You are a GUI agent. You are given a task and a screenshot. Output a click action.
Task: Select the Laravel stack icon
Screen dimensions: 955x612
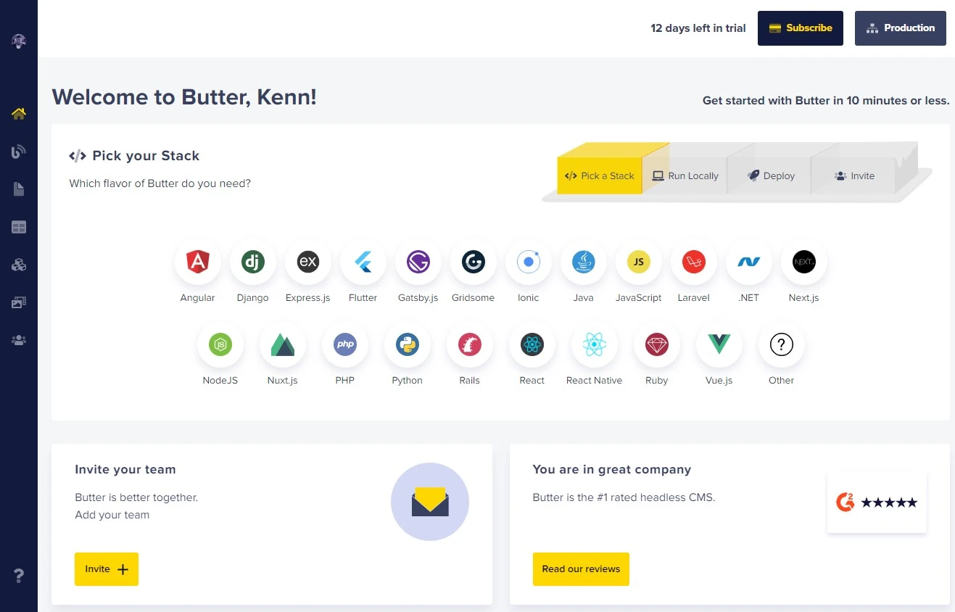tap(694, 262)
